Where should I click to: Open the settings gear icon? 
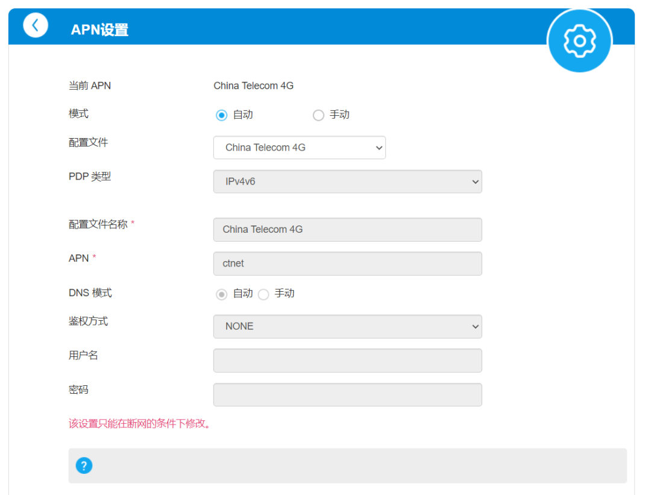point(579,40)
